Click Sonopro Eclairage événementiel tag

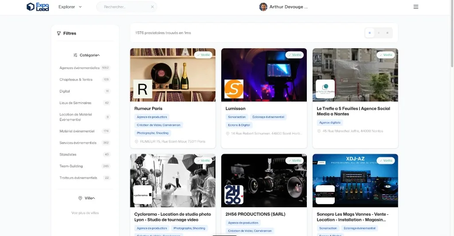tap(359, 228)
